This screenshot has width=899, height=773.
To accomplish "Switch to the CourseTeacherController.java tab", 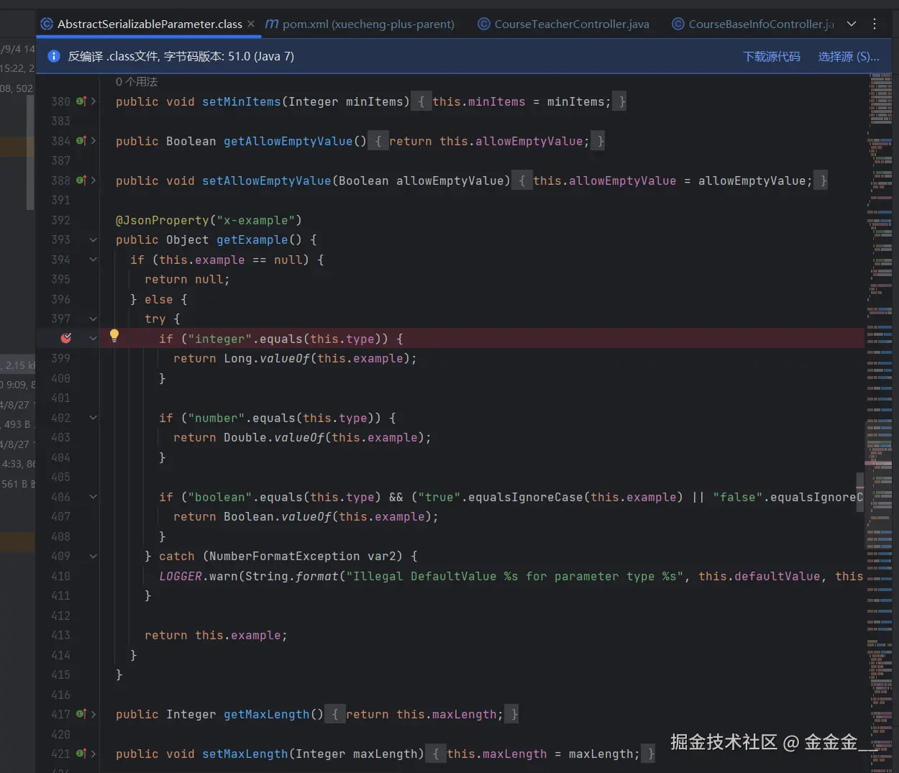I will (564, 24).
